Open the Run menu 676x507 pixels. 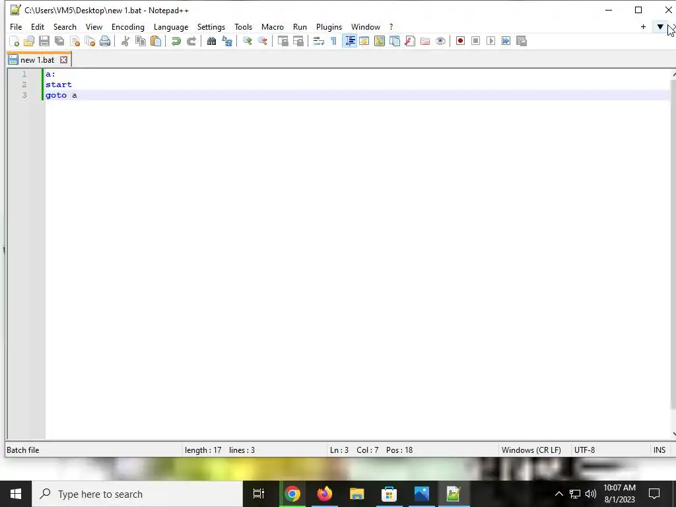(x=300, y=26)
